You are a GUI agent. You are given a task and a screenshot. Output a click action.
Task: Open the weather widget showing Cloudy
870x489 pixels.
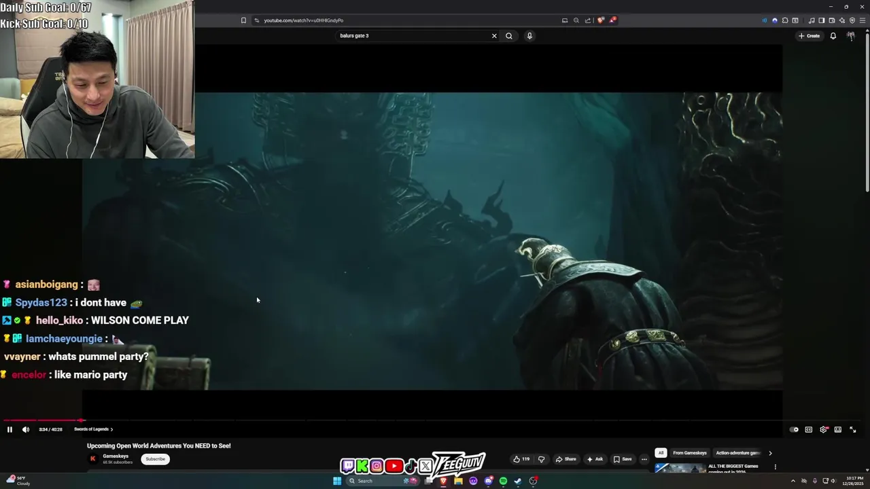[x=18, y=481]
